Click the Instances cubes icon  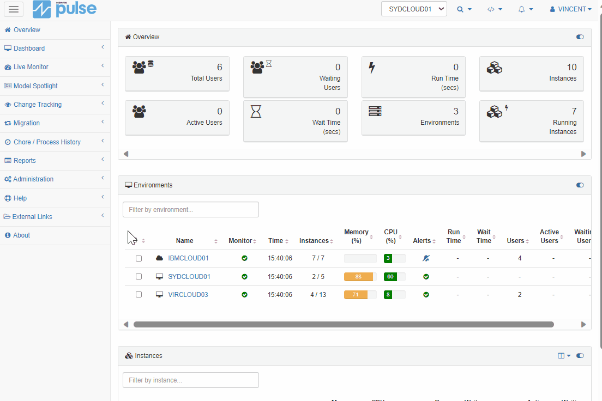tap(495, 68)
